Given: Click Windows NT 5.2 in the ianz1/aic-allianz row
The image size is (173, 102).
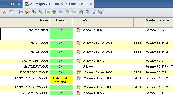Looking at the screenshot, I should 93,30.
